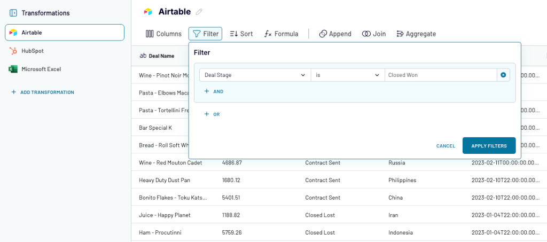Toggle the Filter tool
The height and width of the screenshot is (242, 547).
[x=206, y=34]
